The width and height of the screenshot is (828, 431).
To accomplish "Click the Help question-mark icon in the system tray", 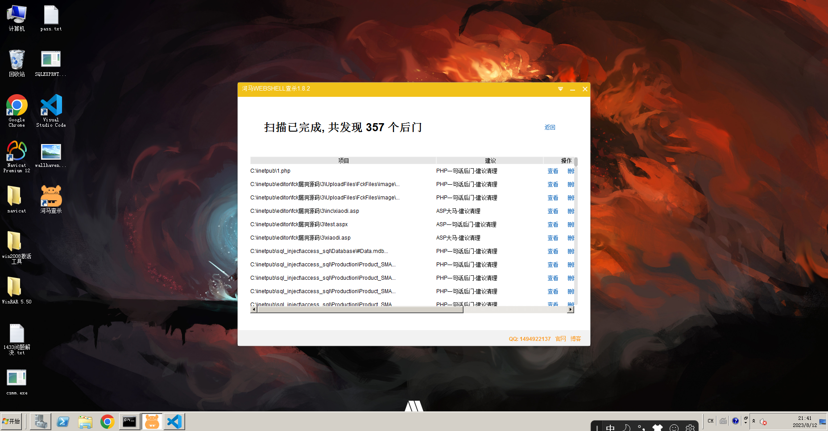I will pyautogui.click(x=735, y=421).
